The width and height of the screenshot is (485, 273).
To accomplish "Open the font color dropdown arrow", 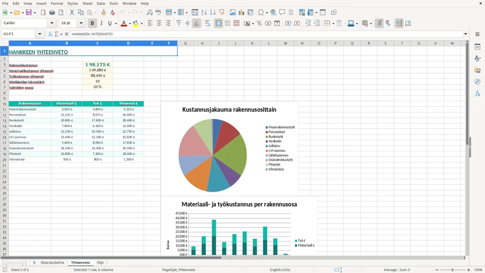I will 130,23.
